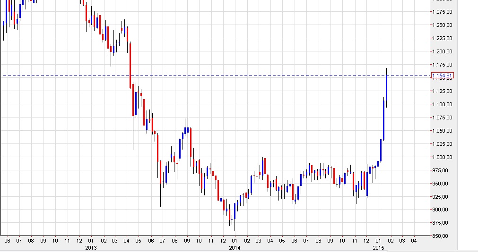Click the red-boxed current price label 1.154,81

click(443, 76)
